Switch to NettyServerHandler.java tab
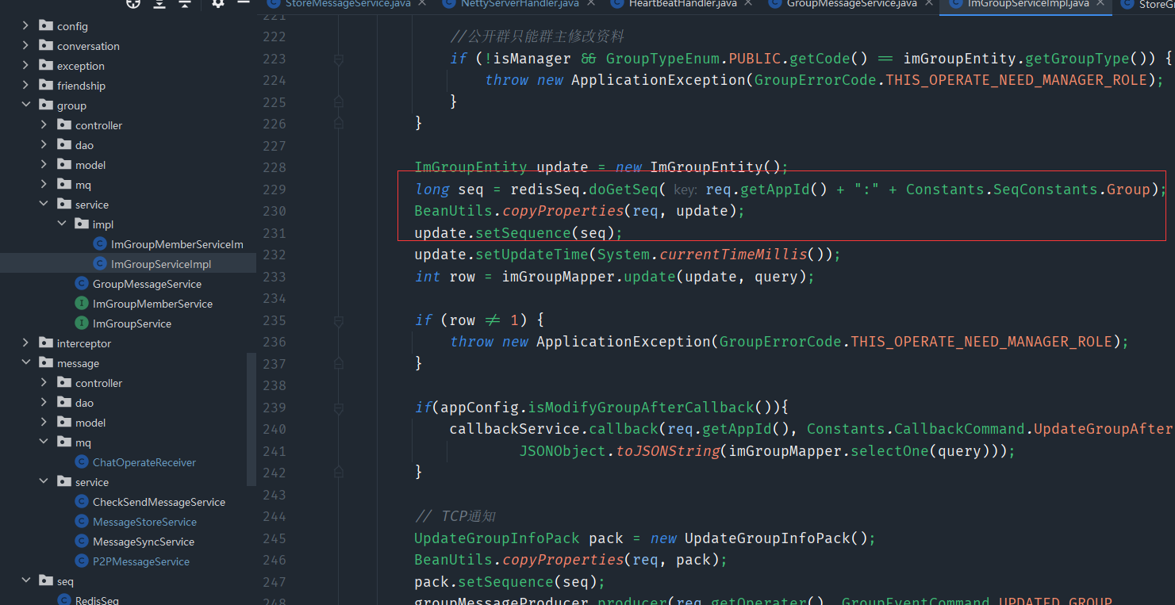Image resolution: width=1175 pixels, height=605 pixels. 520,3
